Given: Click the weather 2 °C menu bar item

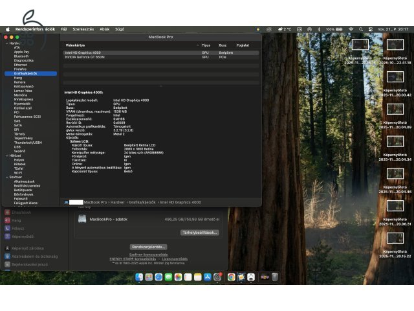Looking at the screenshot, I should pos(285,29).
